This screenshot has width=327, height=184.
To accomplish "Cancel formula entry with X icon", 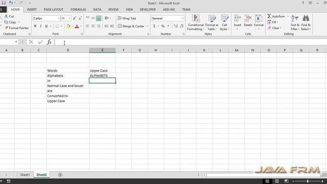I will click(x=31, y=42).
